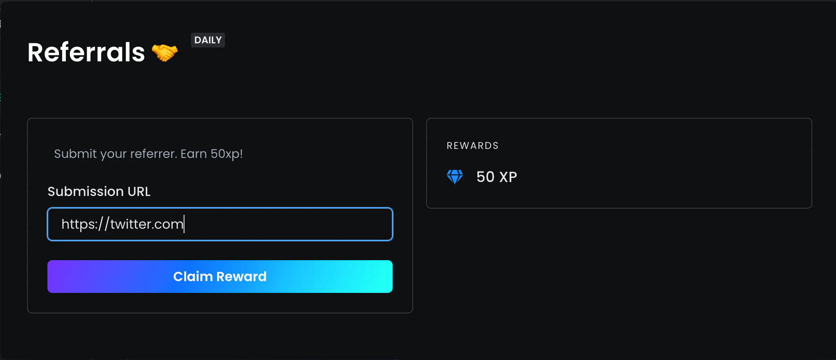The image size is (836, 360).
Task: Click the cyan right end of Claim Reward
Action: (378, 277)
